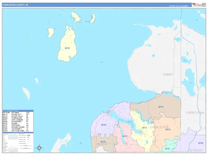Click ELLSWORTH in the ZIP legend
Image resolution: width=208 pixels, height=156 pixels.
pos(17,122)
